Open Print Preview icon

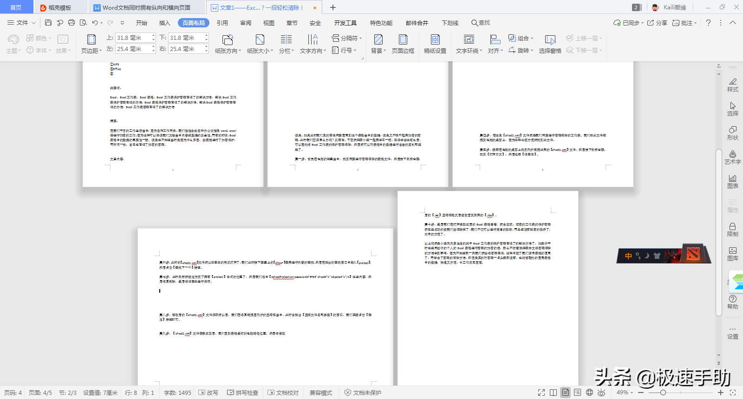pyautogui.click(x=83, y=23)
